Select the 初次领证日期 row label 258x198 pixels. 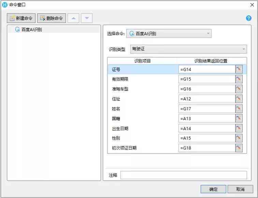[124, 148]
